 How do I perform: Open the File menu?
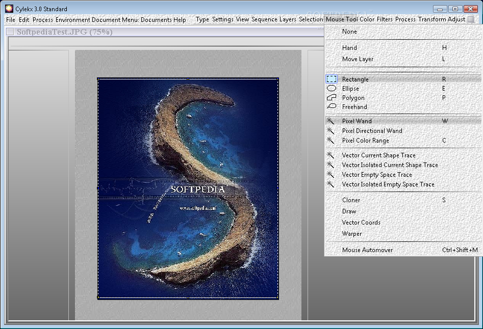point(11,20)
